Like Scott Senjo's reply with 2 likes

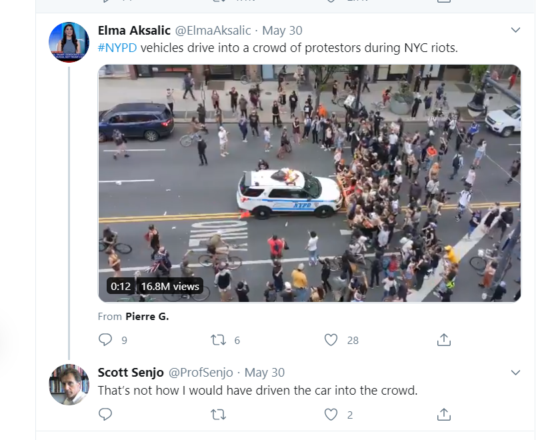[331, 414]
